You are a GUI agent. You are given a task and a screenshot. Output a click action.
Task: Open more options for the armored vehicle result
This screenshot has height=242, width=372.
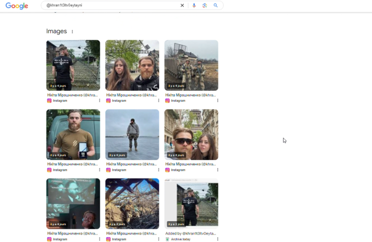pyautogui.click(x=217, y=101)
